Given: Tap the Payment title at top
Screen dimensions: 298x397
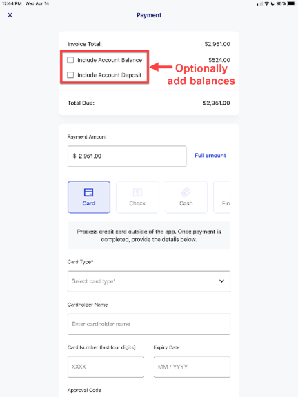Looking at the screenshot, I should (x=149, y=15).
